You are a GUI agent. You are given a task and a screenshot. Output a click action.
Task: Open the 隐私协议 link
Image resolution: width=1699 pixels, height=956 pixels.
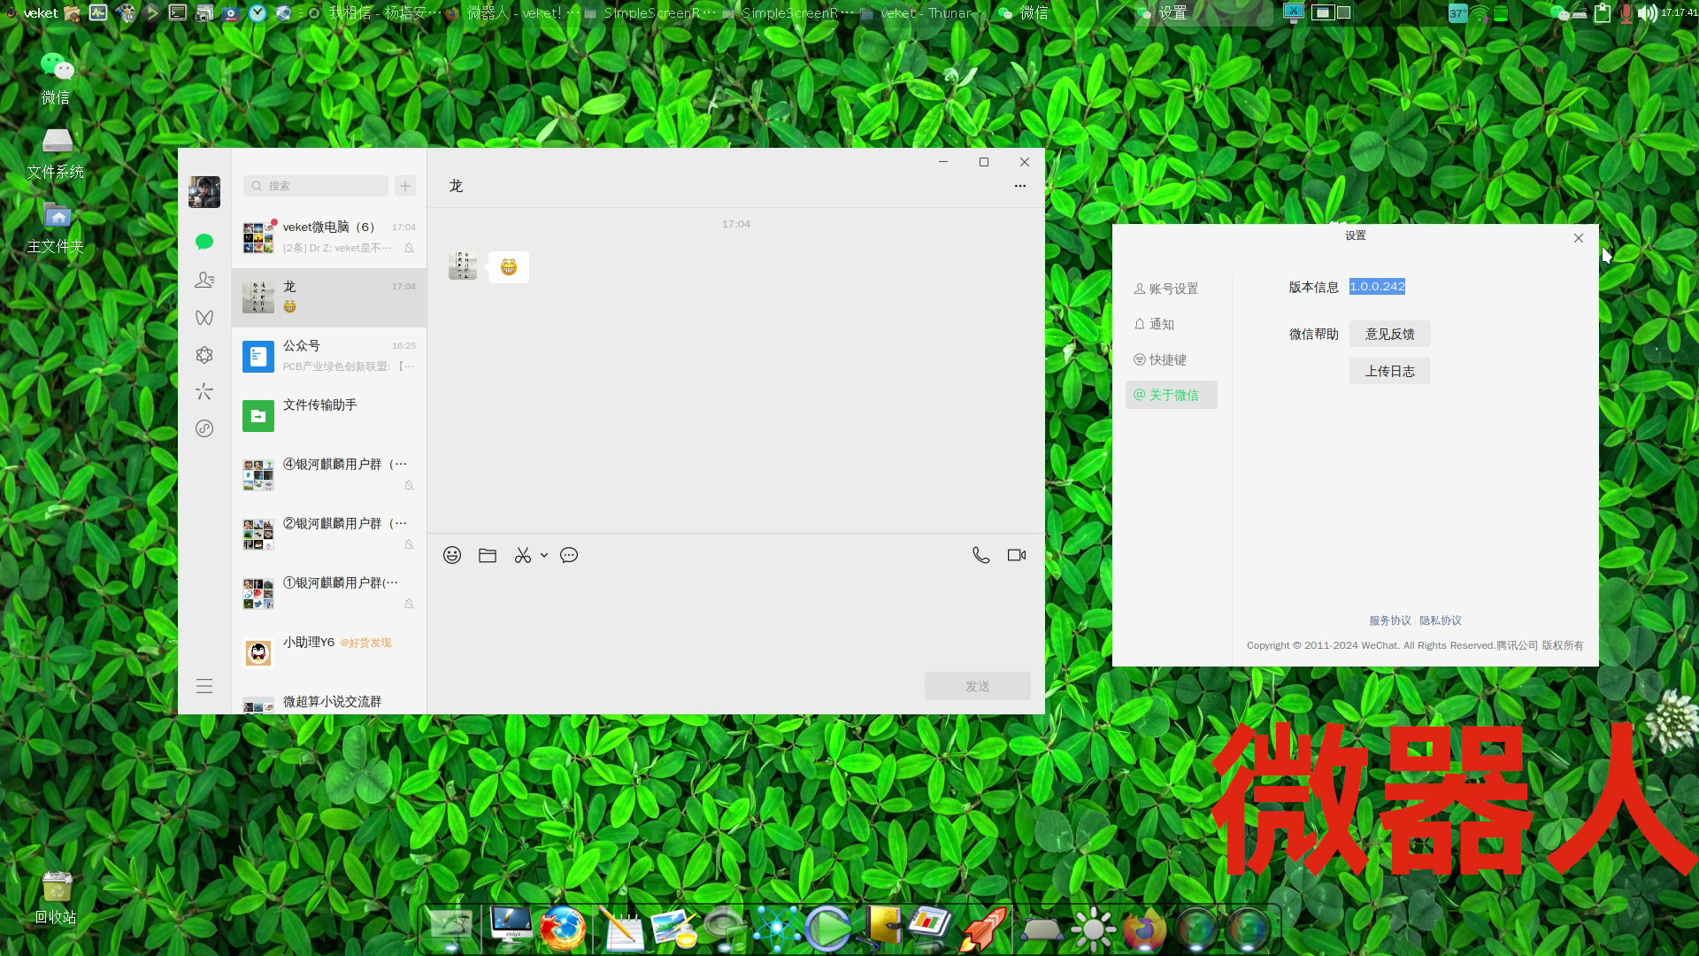point(1441,621)
